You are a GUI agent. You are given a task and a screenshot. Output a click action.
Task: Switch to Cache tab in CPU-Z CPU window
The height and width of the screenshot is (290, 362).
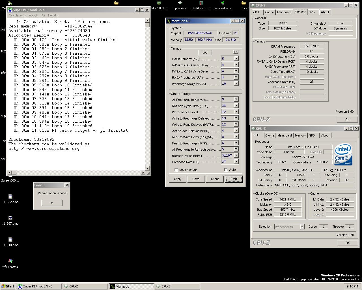point(270,135)
